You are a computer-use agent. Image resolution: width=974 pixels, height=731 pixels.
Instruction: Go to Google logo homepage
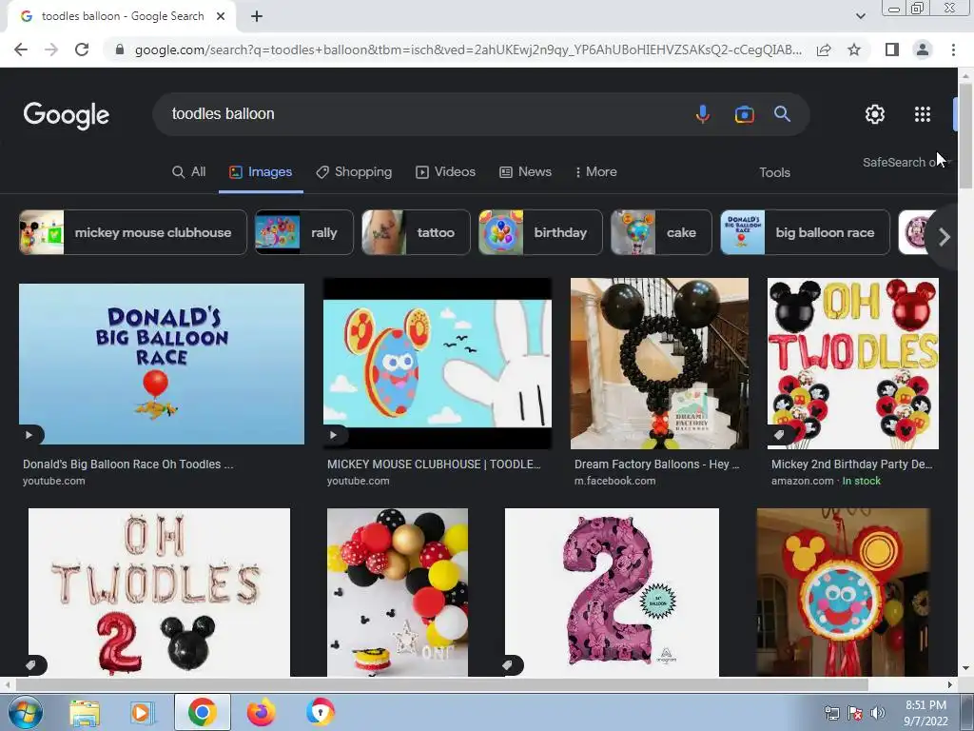pos(67,115)
